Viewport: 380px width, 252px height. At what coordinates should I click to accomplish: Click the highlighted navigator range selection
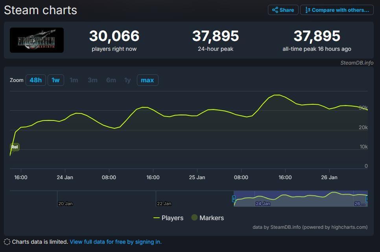pos(301,198)
